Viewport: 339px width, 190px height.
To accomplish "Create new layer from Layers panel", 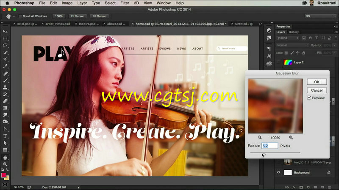I will [x=322, y=187].
